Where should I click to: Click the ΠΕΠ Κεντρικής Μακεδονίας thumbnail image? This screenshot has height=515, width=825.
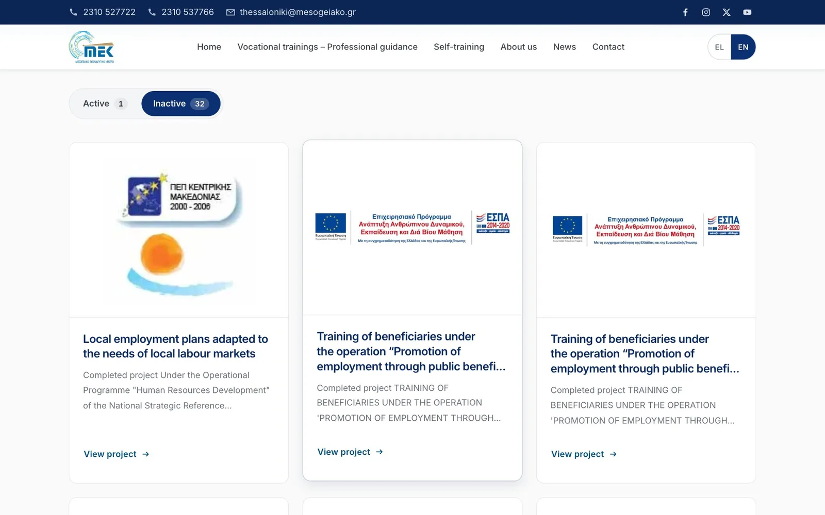(x=179, y=230)
